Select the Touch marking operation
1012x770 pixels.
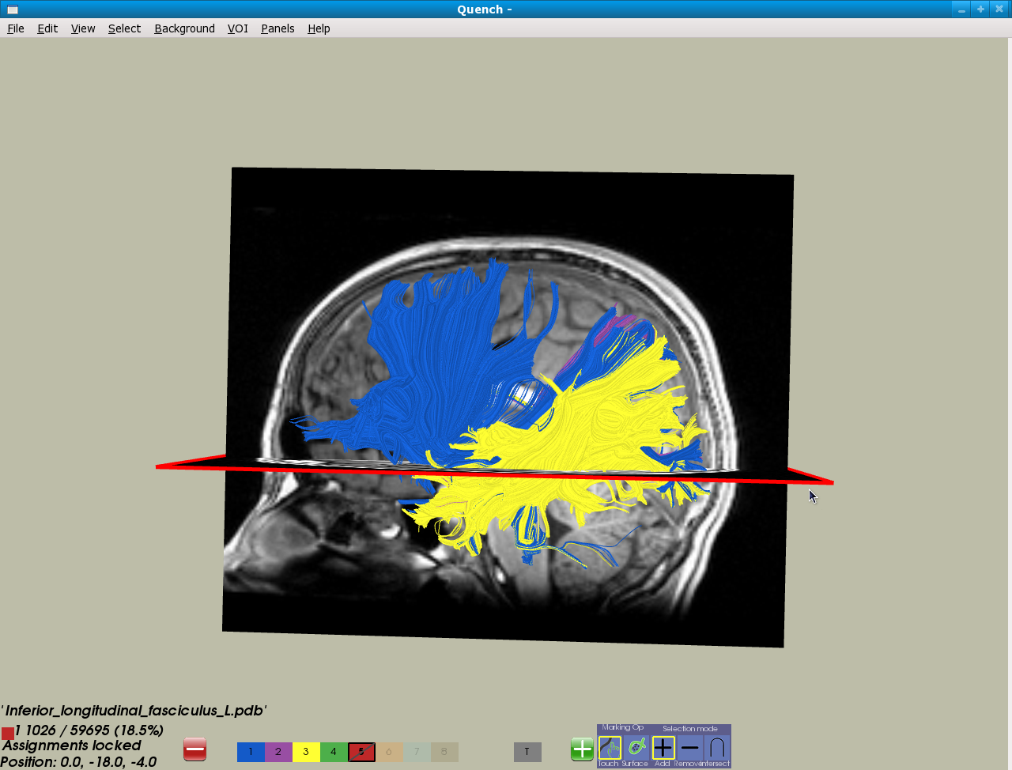pos(610,748)
